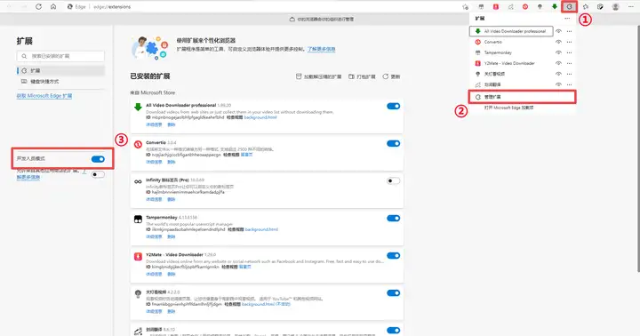The height and width of the screenshot is (336, 640).
Task: Reload the page with the refresh icon
Action: (38, 6)
